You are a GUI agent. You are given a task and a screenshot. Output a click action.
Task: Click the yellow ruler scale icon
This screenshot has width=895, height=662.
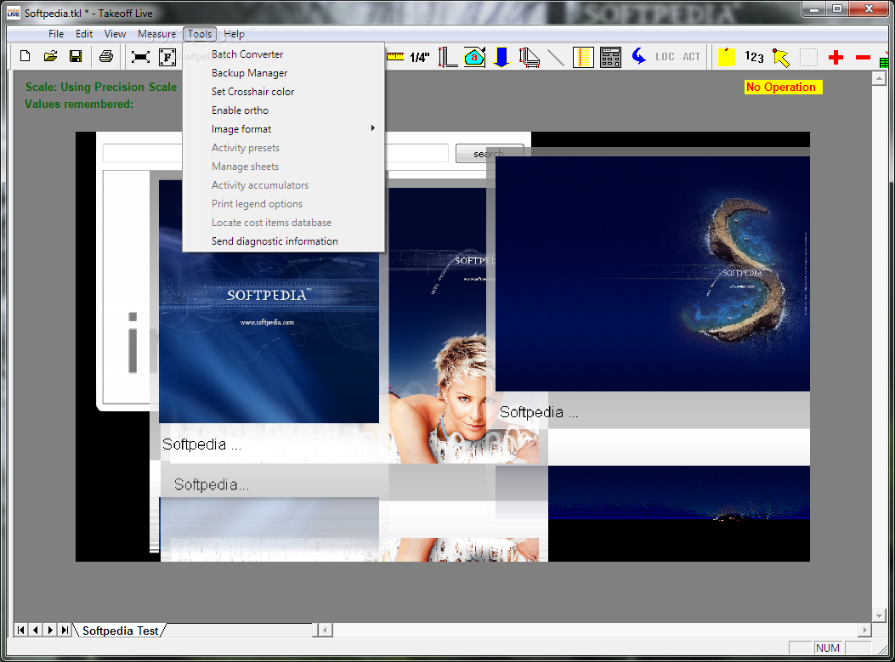395,56
